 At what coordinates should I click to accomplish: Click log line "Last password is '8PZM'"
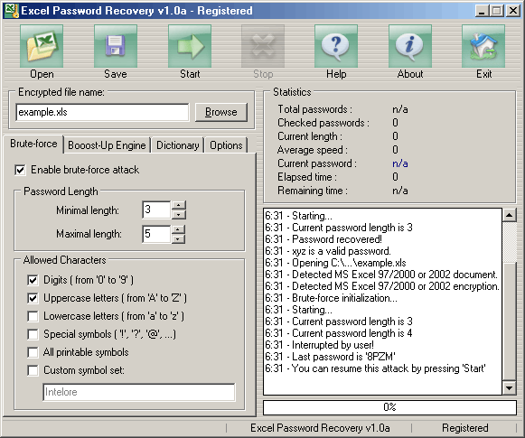(x=330, y=357)
